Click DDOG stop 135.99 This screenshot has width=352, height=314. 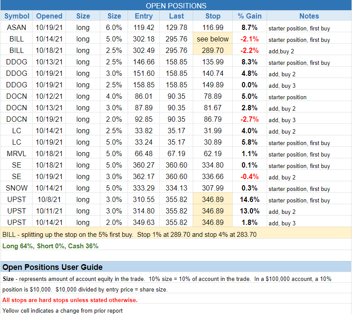click(213, 62)
